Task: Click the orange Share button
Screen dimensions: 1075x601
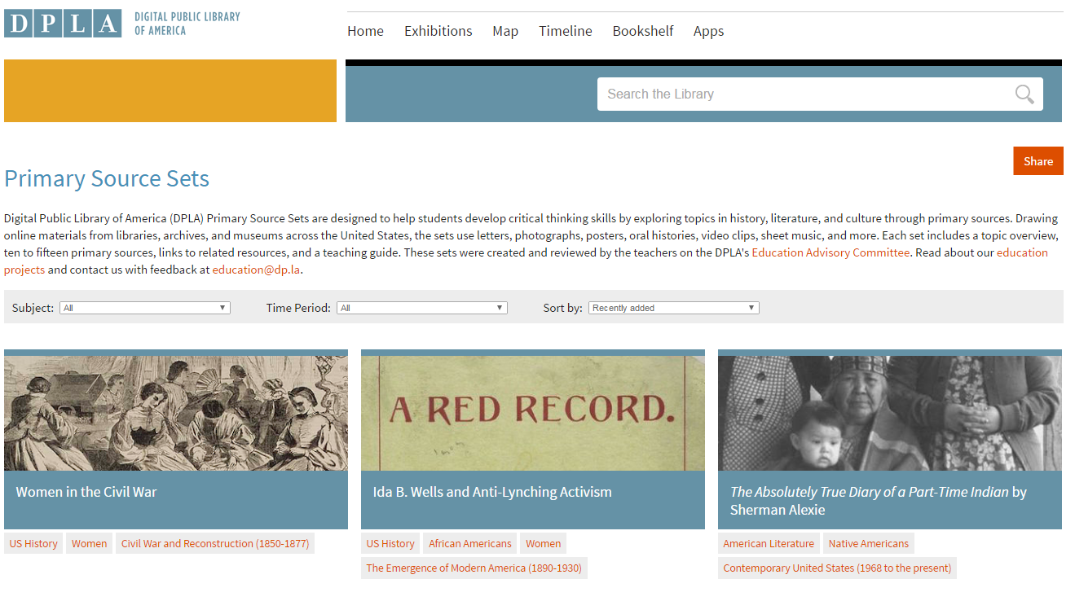Action: click(x=1038, y=161)
